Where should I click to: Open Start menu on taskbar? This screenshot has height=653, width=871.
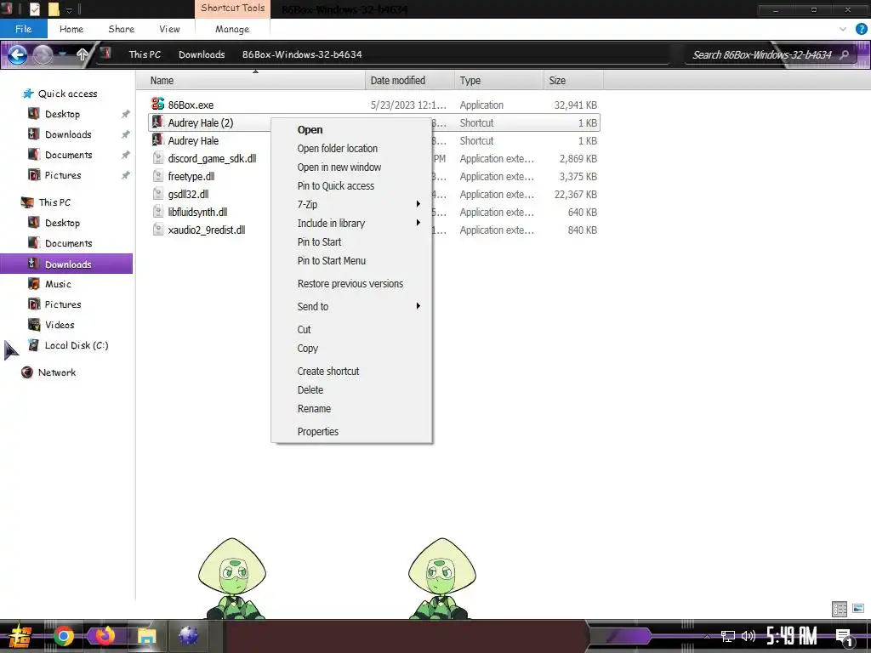click(x=20, y=637)
